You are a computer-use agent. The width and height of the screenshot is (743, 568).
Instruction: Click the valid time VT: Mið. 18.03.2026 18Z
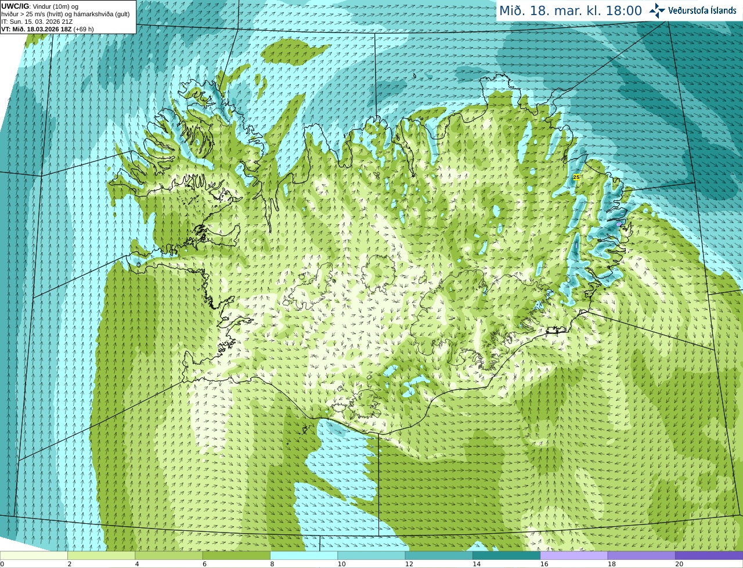[x=36, y=29]
